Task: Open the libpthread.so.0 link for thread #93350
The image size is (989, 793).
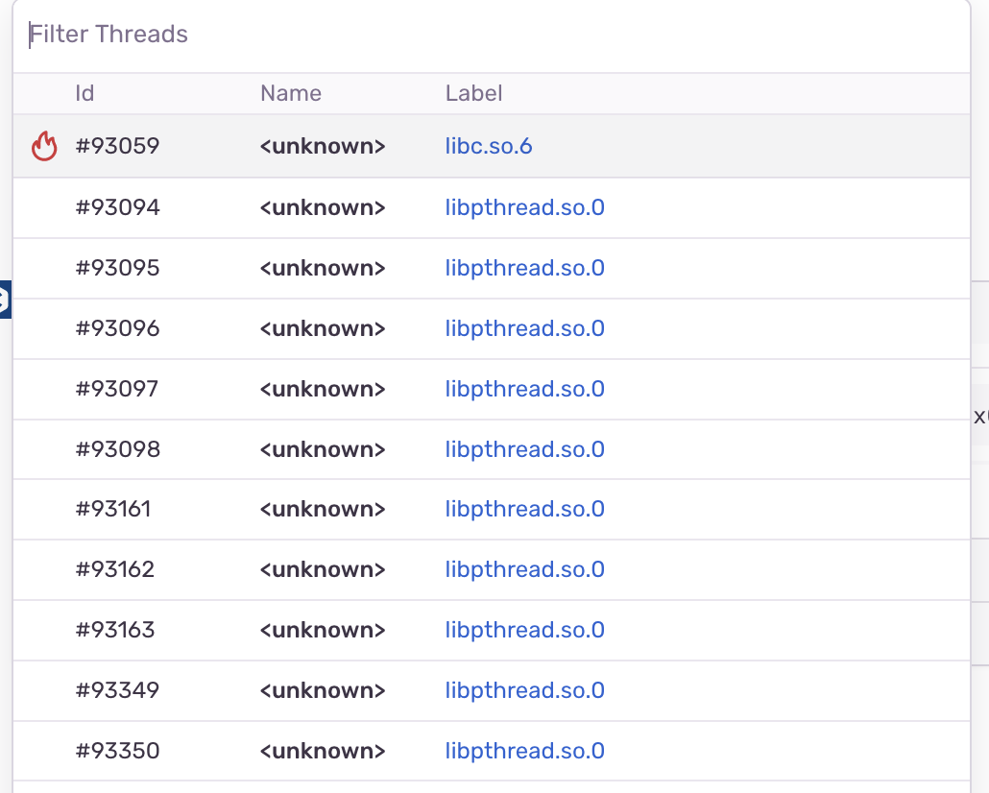Action: tap(524, 751)
